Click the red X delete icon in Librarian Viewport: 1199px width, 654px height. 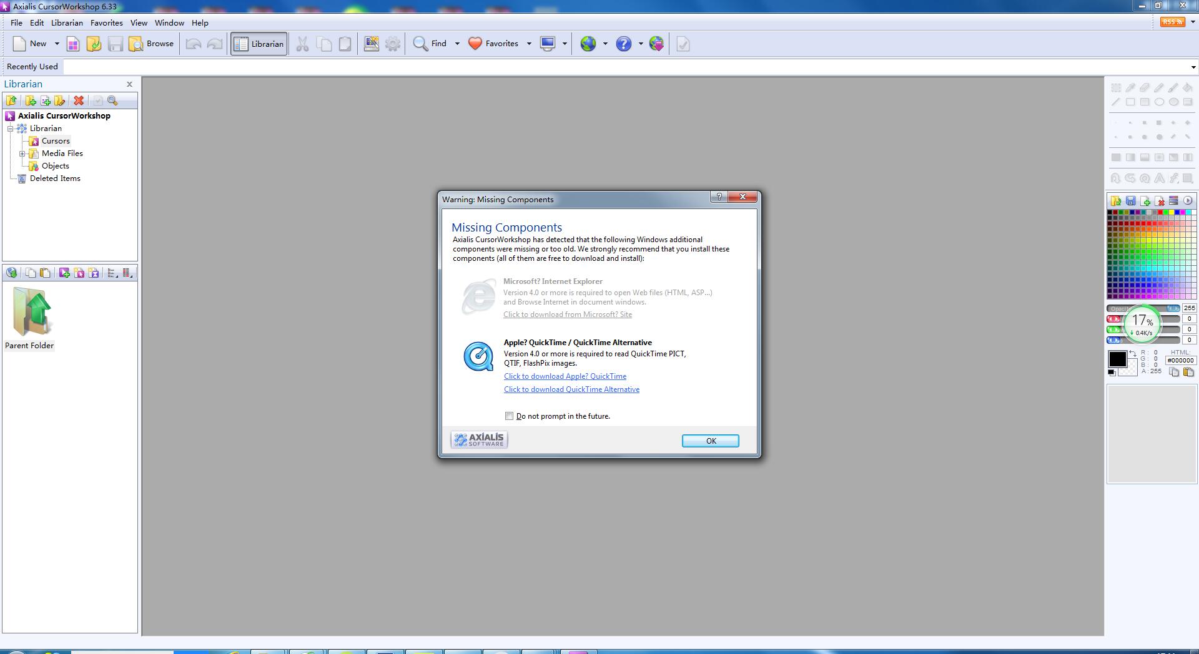(79, 100)
